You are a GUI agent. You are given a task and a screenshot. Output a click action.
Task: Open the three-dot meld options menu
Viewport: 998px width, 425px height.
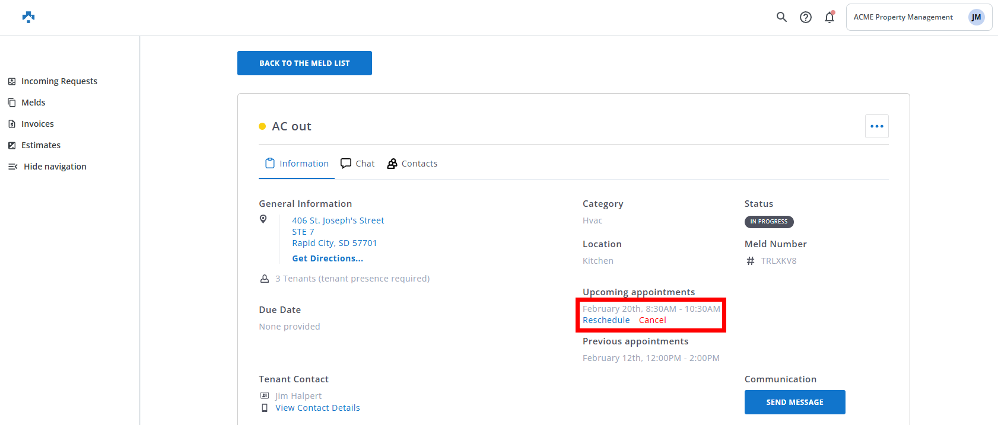click(x=876, y=126)
